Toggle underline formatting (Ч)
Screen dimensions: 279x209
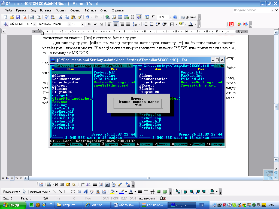pyautogui.click(x=101, y=24)
